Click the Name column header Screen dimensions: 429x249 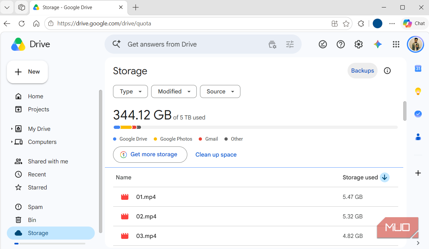tap(123, 177)
